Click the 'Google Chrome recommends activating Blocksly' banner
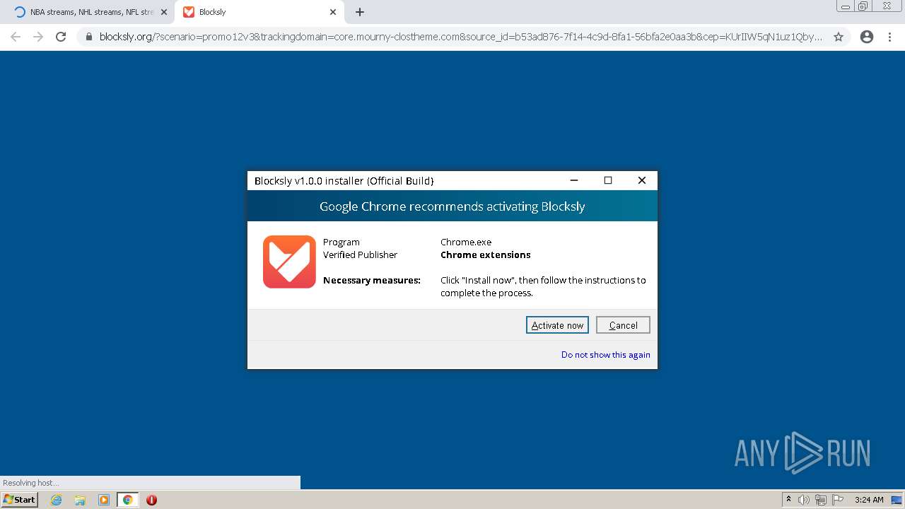Viewport: 905px width, 509px height. [x=452, y=206]
